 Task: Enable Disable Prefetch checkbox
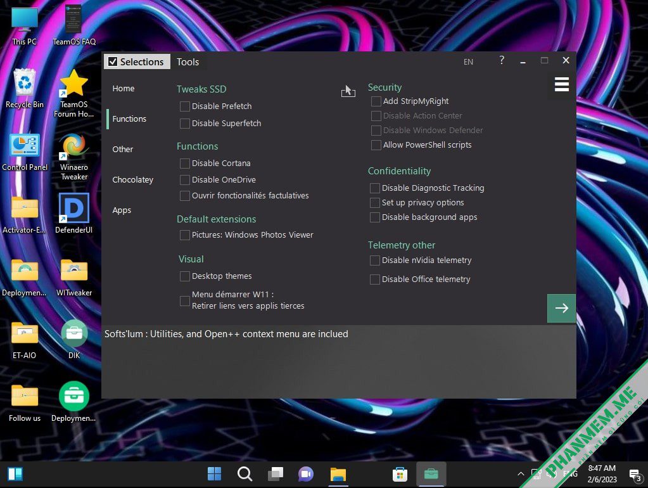[x=185, y=106]
